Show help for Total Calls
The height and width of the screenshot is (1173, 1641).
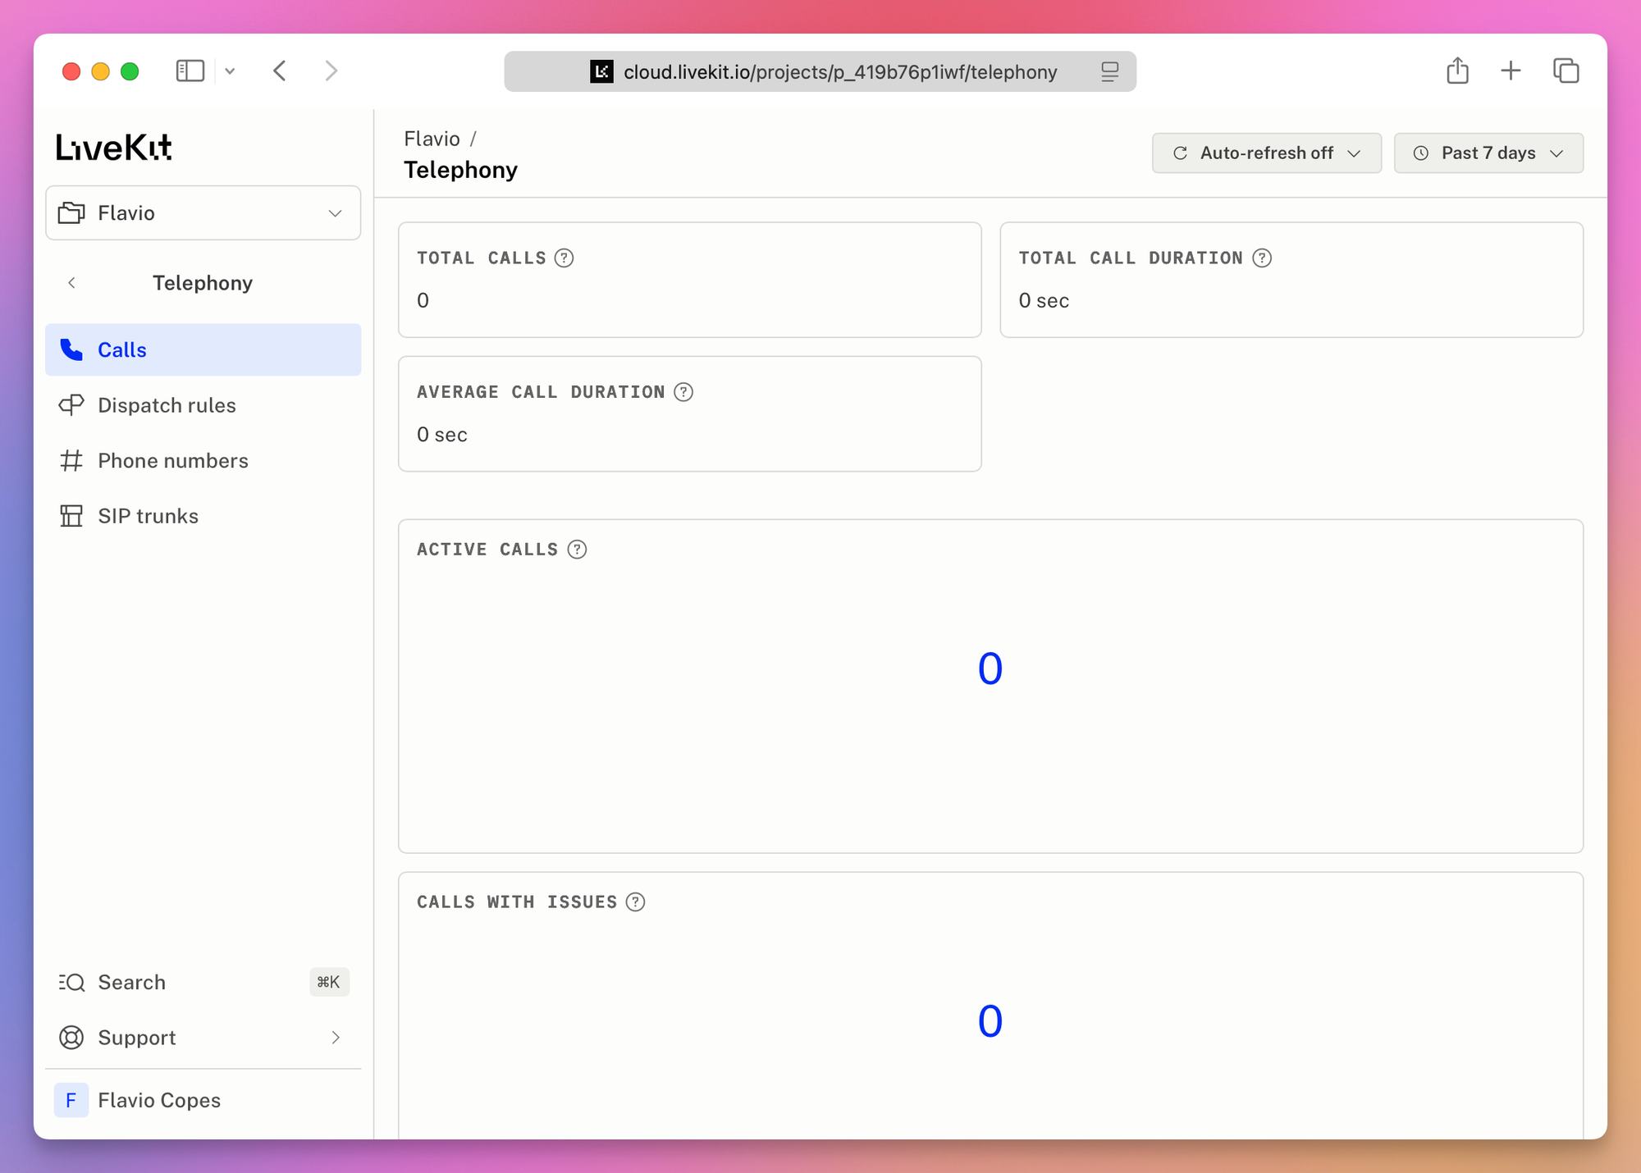pyautogui.click(x=564, y=258)
